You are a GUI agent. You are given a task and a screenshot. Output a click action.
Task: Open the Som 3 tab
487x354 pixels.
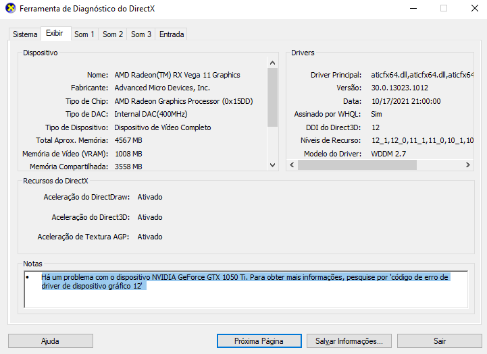[141, 34]
